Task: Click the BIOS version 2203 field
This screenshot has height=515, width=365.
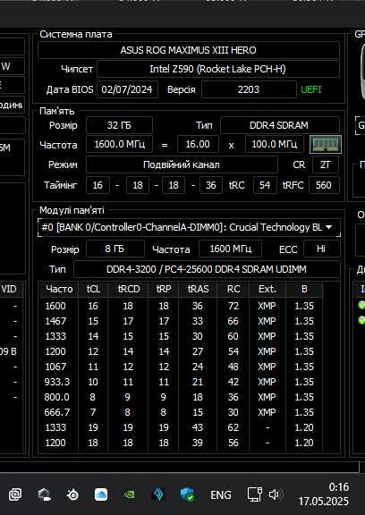Action: [x=249, y=89]
